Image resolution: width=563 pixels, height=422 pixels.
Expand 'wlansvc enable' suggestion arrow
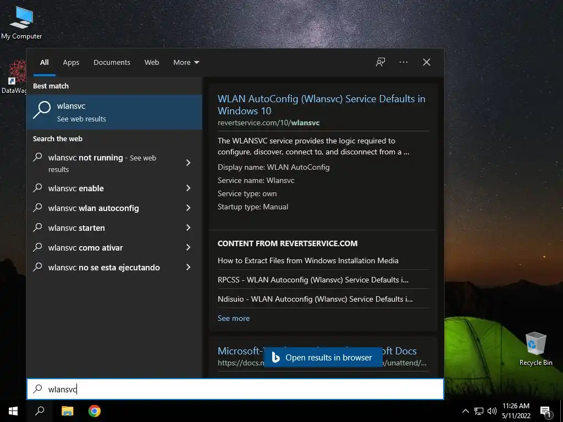click(188, 188)
